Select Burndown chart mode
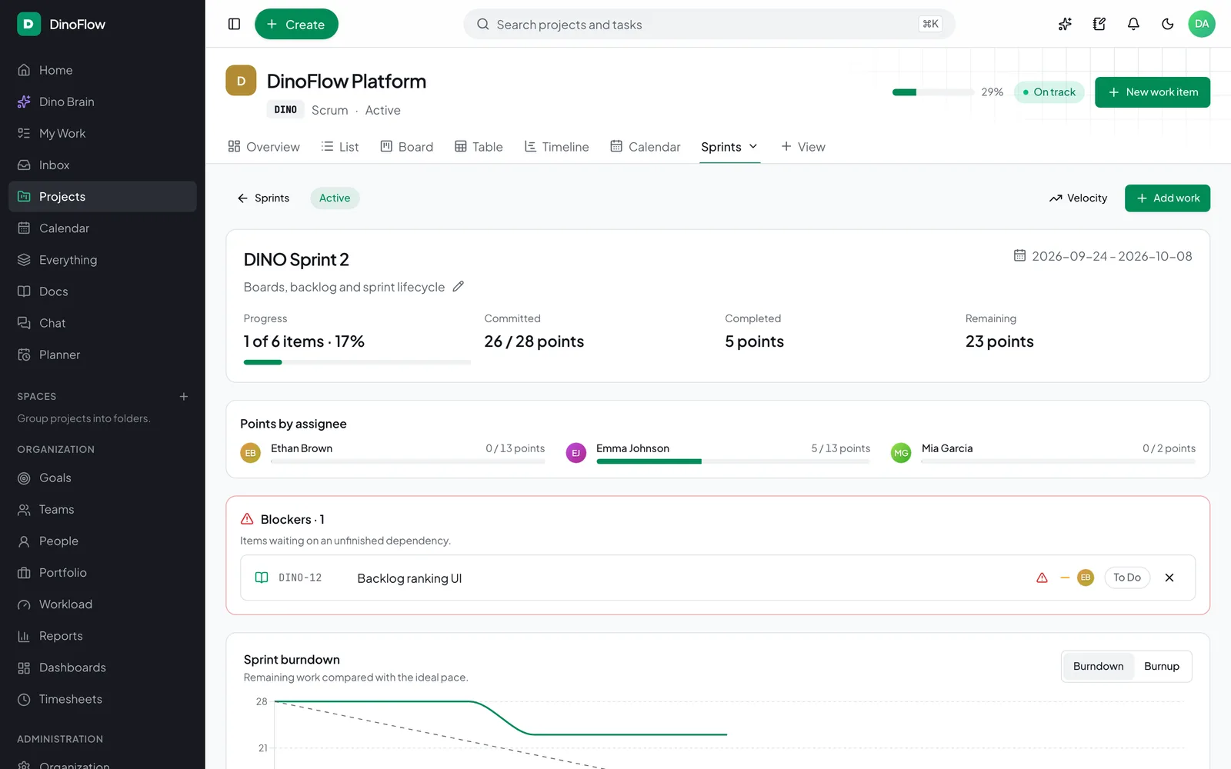1231x769 pixels. pyautogui.click(x=1098, y=666)
